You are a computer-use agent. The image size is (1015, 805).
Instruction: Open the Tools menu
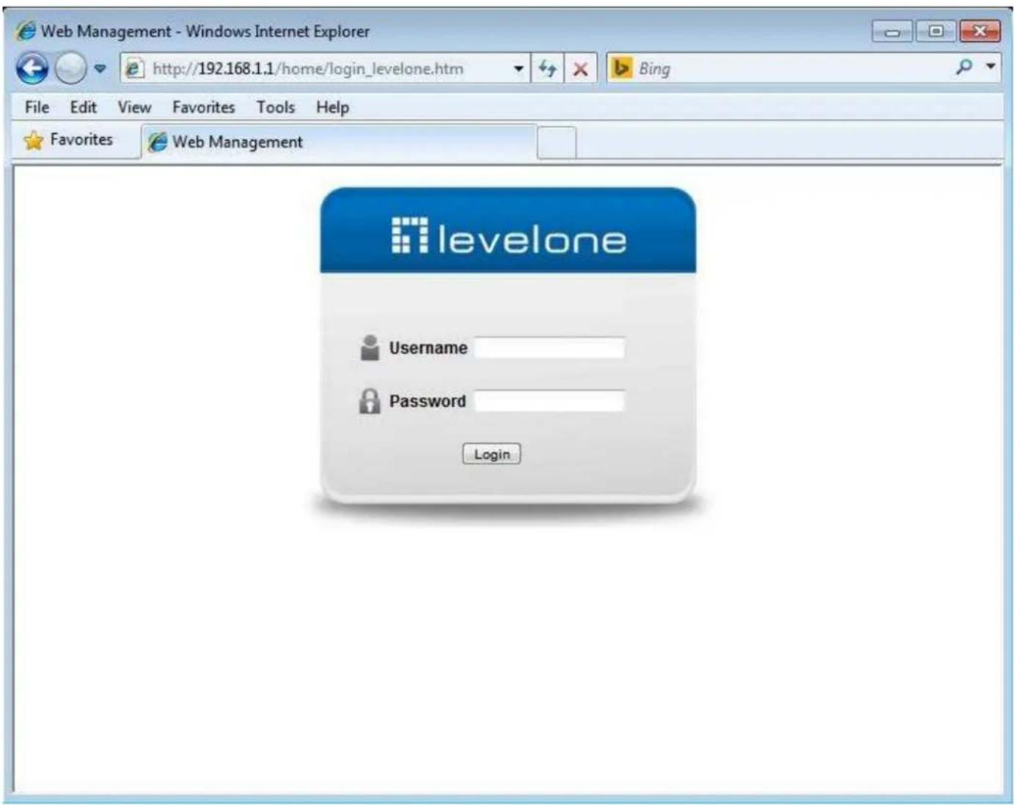click(276, 107)
